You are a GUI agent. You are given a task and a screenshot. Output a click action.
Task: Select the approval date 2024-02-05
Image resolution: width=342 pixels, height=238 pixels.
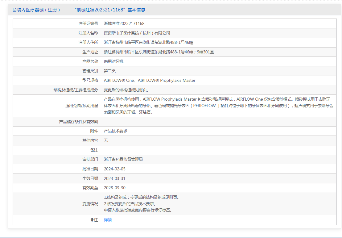[x=115, y=169]
